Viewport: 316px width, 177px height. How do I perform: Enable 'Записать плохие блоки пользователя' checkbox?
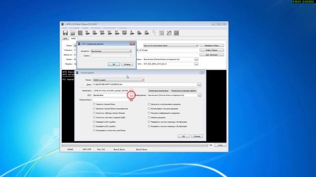94,109
